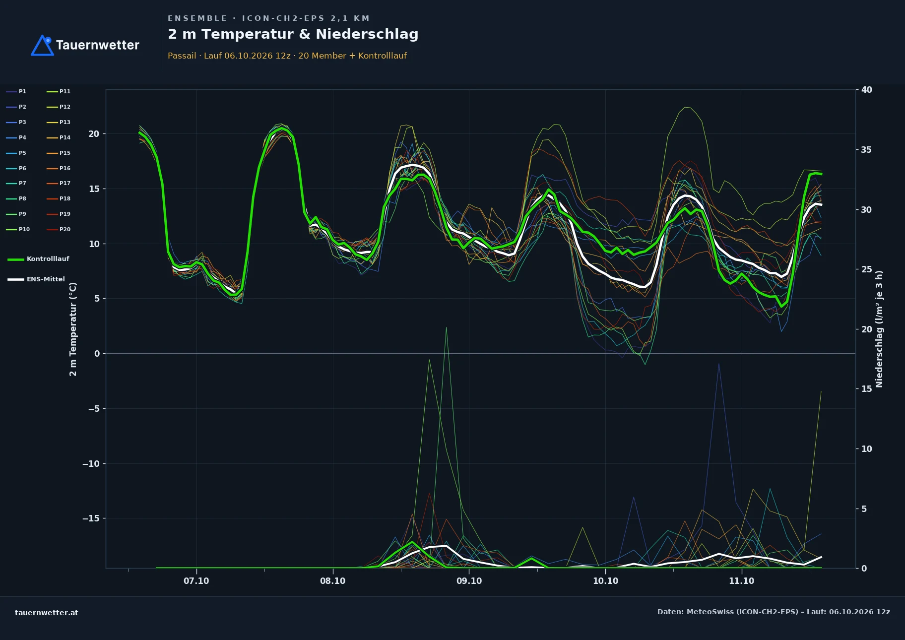
Task: Click the Kontrolllauf legend entry
Action: (38, 259)
